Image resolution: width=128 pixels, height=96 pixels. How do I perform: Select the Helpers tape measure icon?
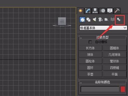point(106,19)
